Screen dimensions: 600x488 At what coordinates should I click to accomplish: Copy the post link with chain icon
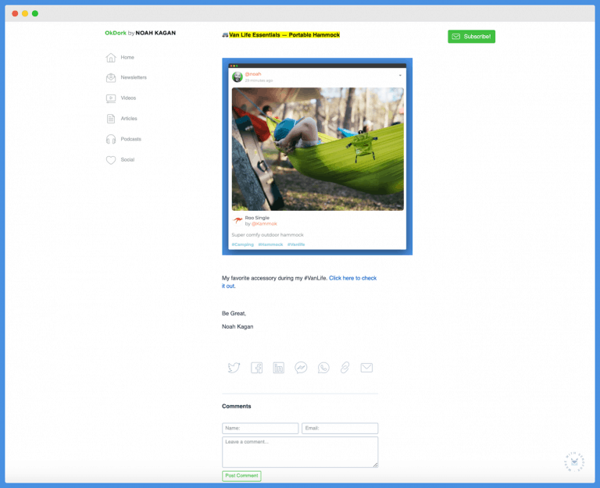(345, 368)
